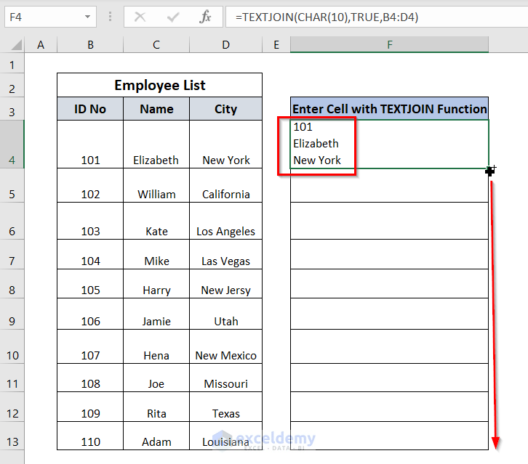This screenshot has height=464, width=528.
Task: Select column C header
Action: pyautogui.click(x=156, y=45)
